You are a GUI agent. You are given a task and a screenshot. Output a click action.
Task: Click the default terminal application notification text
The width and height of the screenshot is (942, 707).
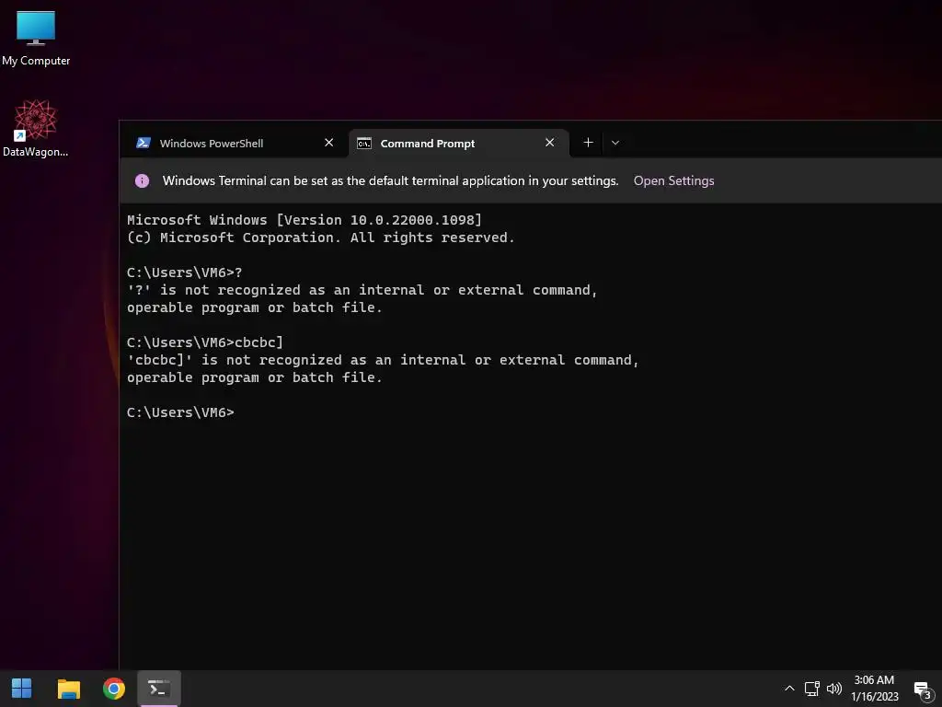coord(390,181)
